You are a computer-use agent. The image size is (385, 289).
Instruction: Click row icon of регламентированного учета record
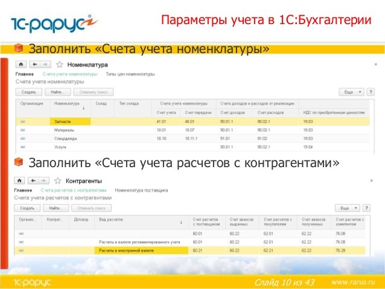coord(21,242)
